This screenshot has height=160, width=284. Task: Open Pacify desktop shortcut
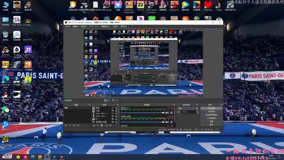tap(219, 6)
